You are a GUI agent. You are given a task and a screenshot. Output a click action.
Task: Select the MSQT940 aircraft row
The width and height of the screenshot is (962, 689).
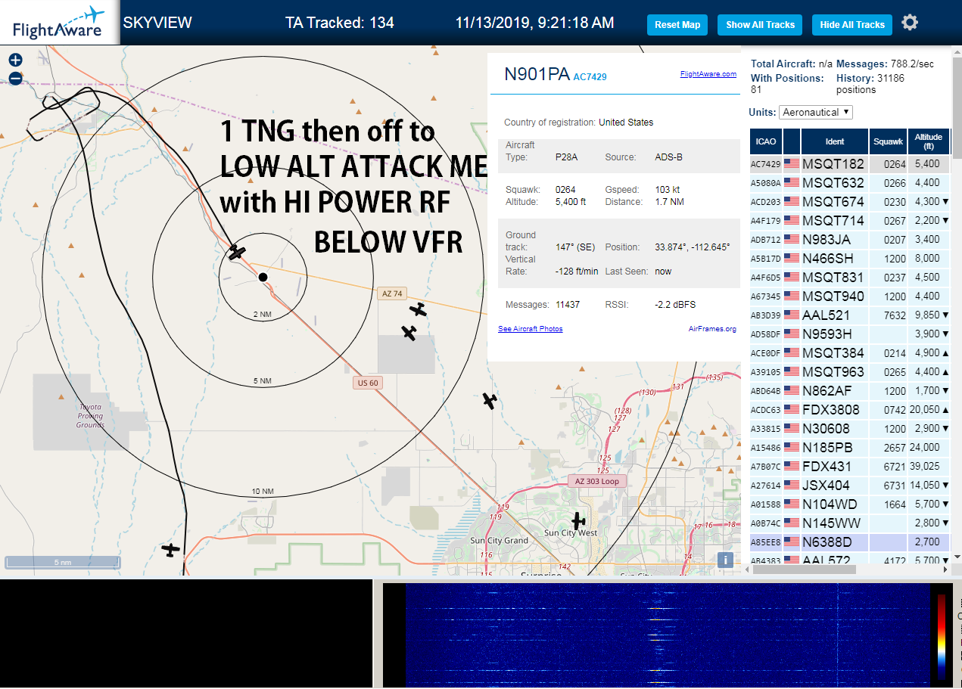(x=850, y=296)
